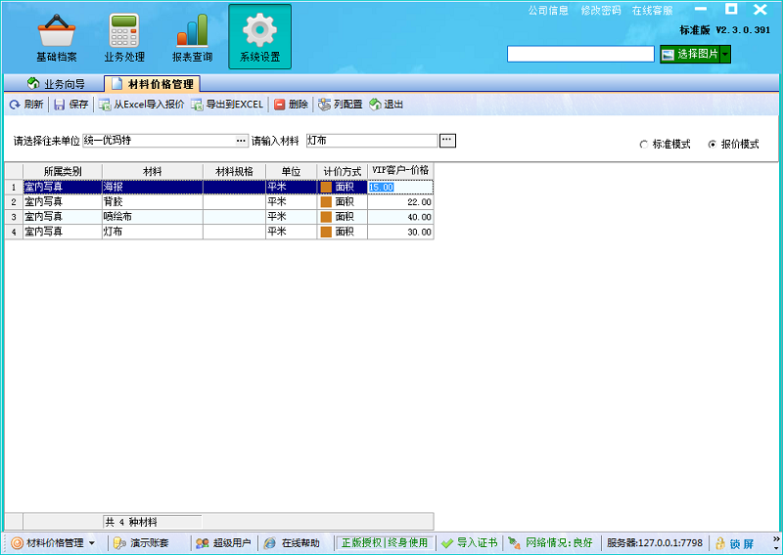Click the 修改密码 link
This screenshot has width=783, height=555.
[x=600, y=11]
